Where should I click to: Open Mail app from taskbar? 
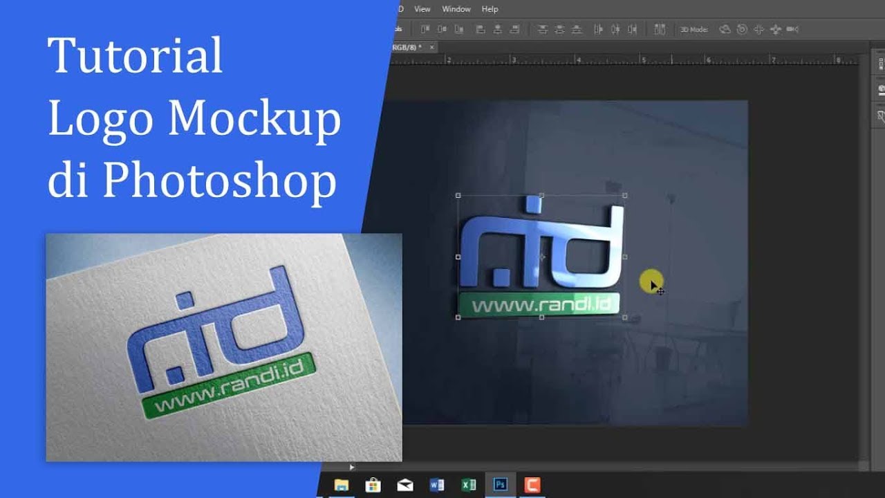[x=405, y=485]
